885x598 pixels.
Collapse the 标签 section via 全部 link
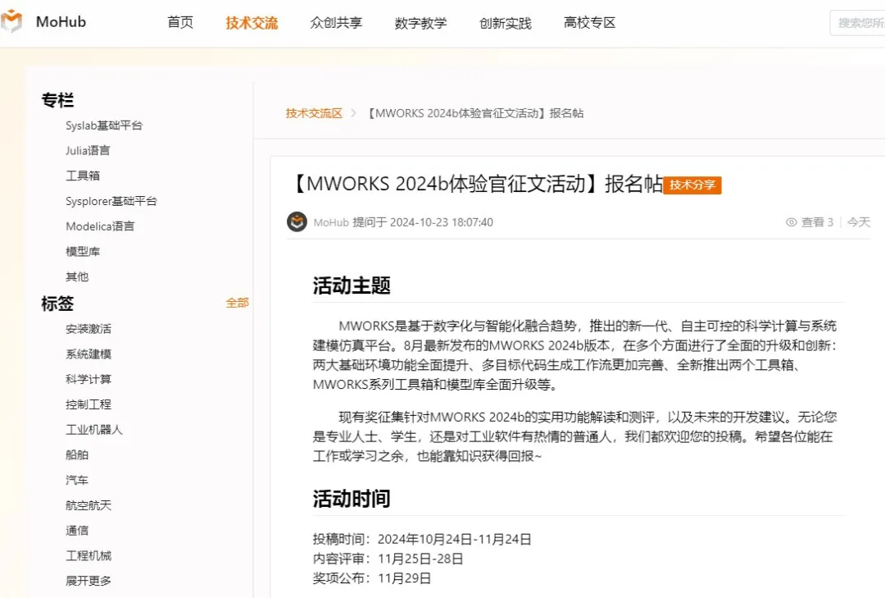pos(238,303)
